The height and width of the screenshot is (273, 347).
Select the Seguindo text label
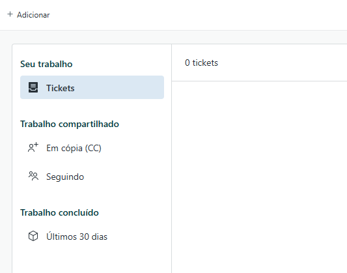[x=65, y=177]
